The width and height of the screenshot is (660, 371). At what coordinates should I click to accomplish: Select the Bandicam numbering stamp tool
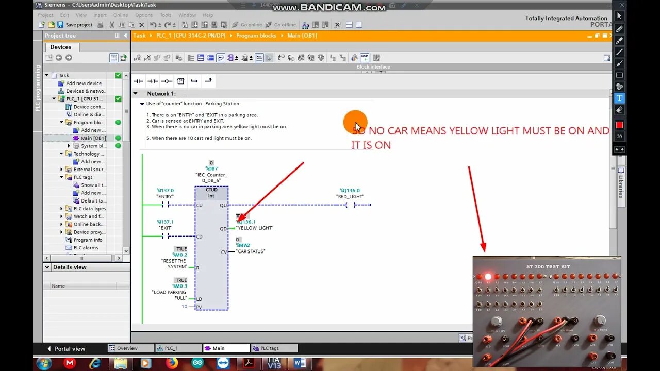click(x=619, y=87)
